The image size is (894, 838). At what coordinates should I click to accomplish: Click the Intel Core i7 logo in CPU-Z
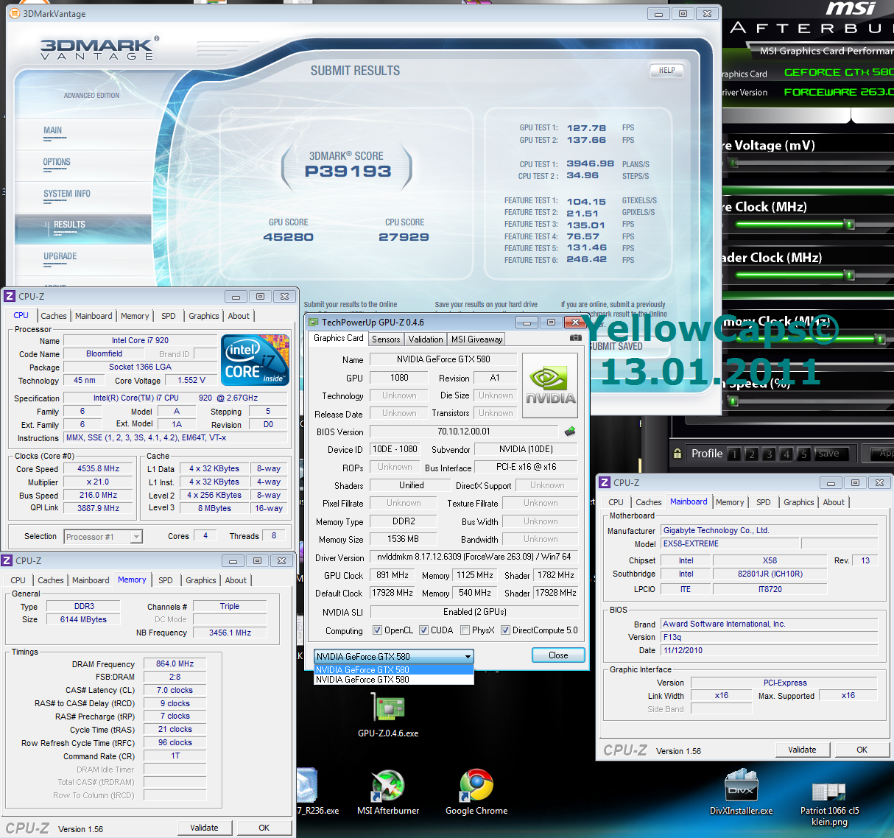coord(255,360)
